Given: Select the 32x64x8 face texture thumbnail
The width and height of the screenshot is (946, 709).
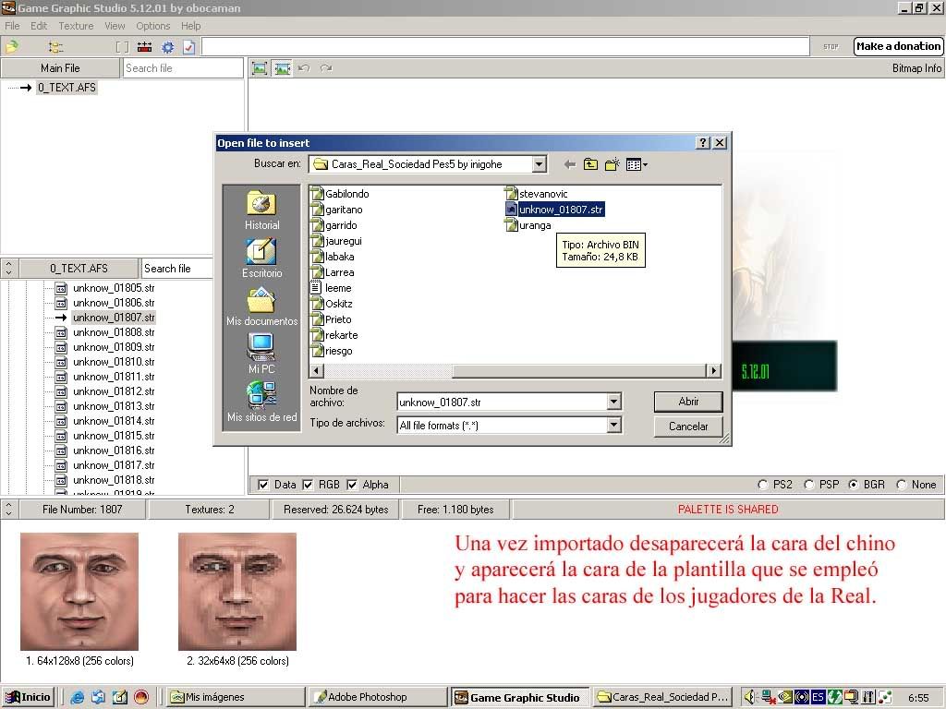Looking at the screenshot, I should click(237, 592).
